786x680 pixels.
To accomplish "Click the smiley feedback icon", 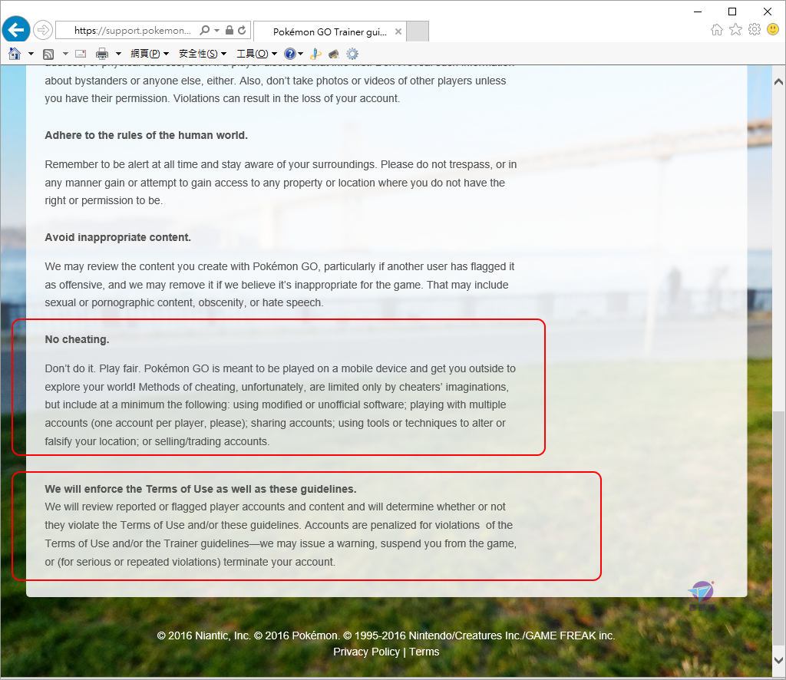I will 773,30.
